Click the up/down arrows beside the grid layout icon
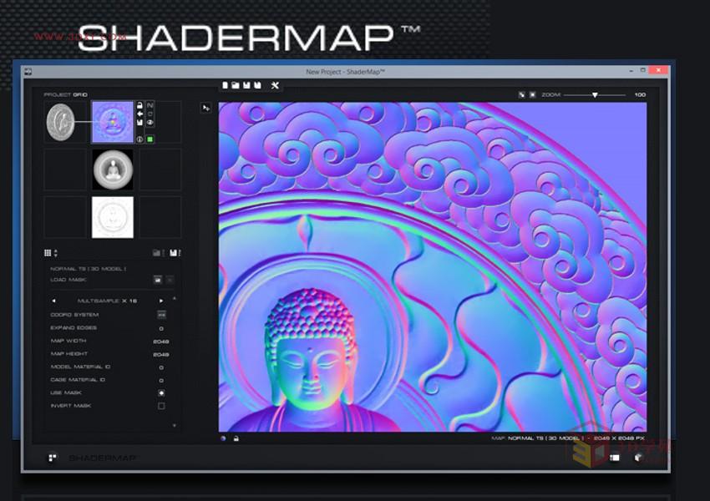Screen dimensions: 710x501 (x=56, y=253)
